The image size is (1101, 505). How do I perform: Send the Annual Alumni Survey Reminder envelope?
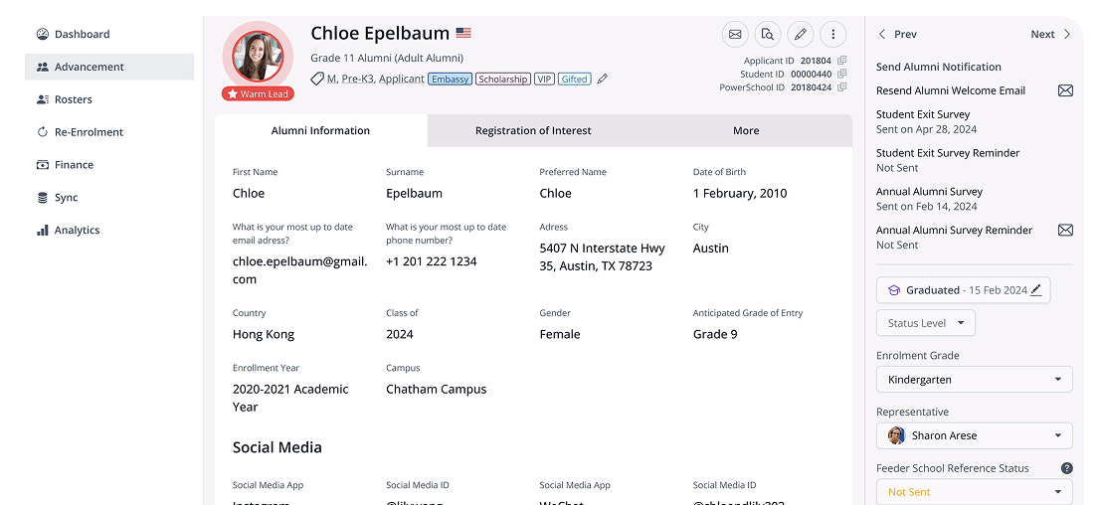(1065, 231)
